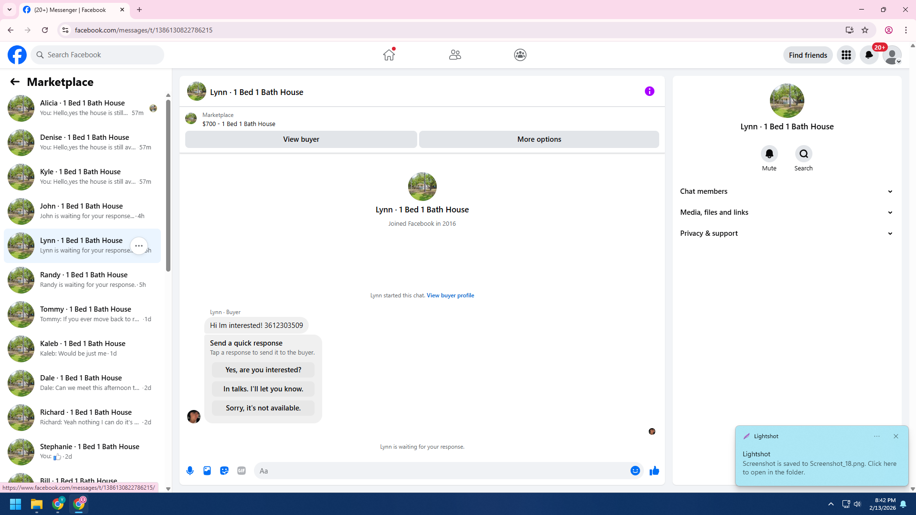Open the Groups icon in top navigation
Screen dimensions: 916x515
520,55
